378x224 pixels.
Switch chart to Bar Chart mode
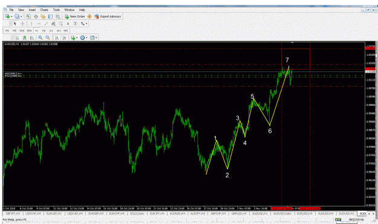[17, 38]
